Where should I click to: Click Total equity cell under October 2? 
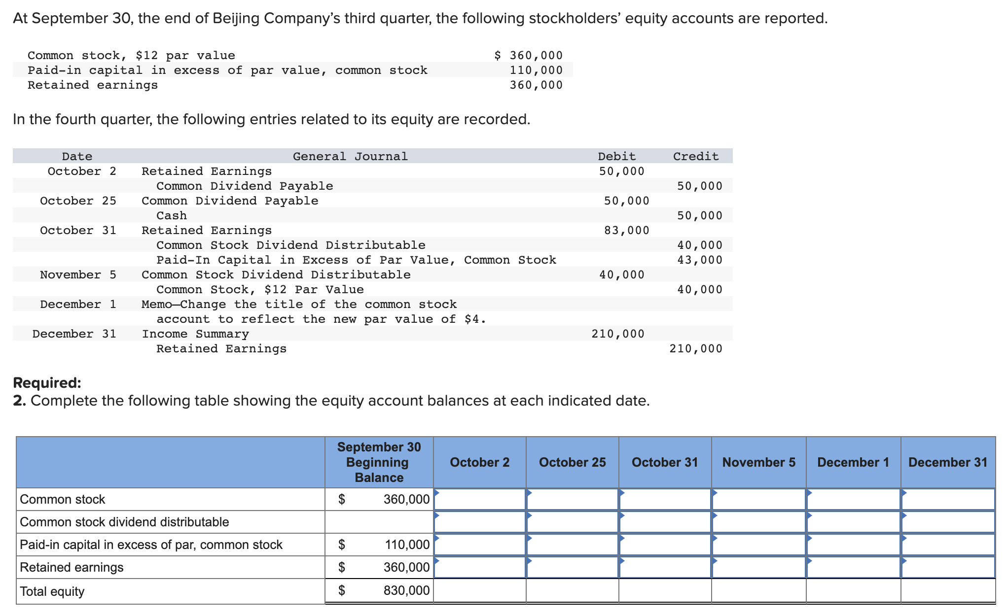pyautogui.click(x=480, y=591)
